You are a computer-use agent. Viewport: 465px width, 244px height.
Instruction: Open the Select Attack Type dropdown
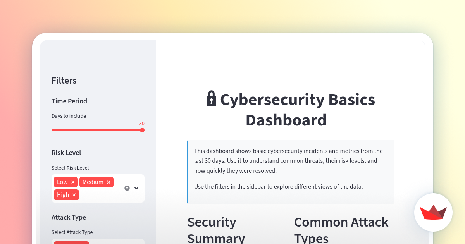(x=98, y=242)
